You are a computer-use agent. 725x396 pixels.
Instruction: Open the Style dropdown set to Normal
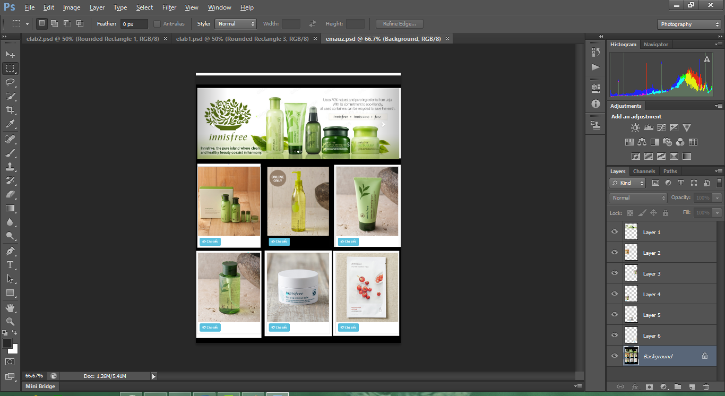(x=236, y=24)
